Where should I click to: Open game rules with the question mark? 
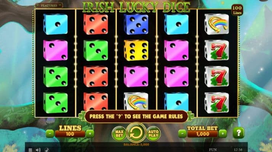coord(238,133)
